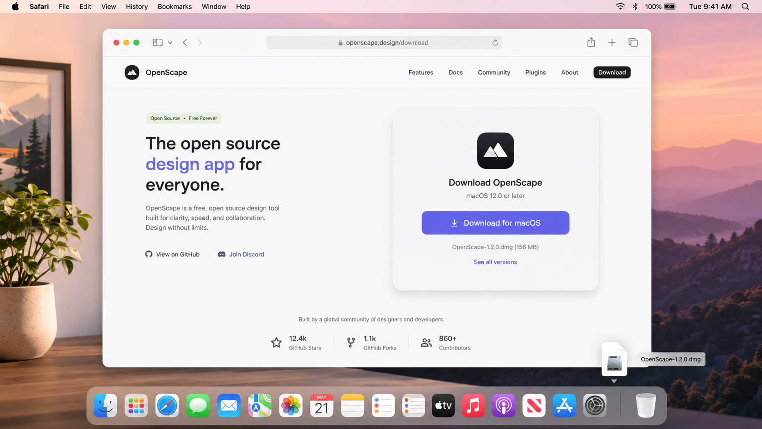This screenshot has width=762, height=429.
Task: Show the tab overview icon
Action: 633,42
